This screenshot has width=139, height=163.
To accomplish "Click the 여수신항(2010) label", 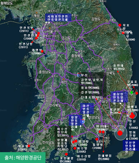I will tap(84, 158).
